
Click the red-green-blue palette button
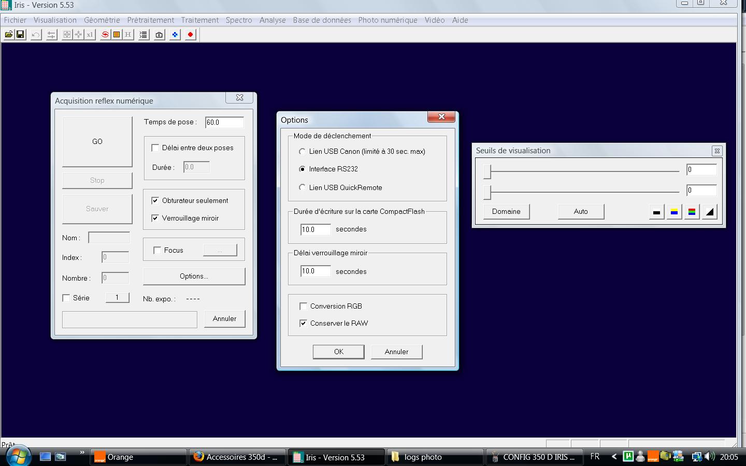(x=692, y=212)
